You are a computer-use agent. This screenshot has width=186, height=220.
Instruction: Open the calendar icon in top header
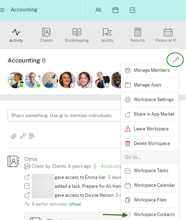pos(116,10)
